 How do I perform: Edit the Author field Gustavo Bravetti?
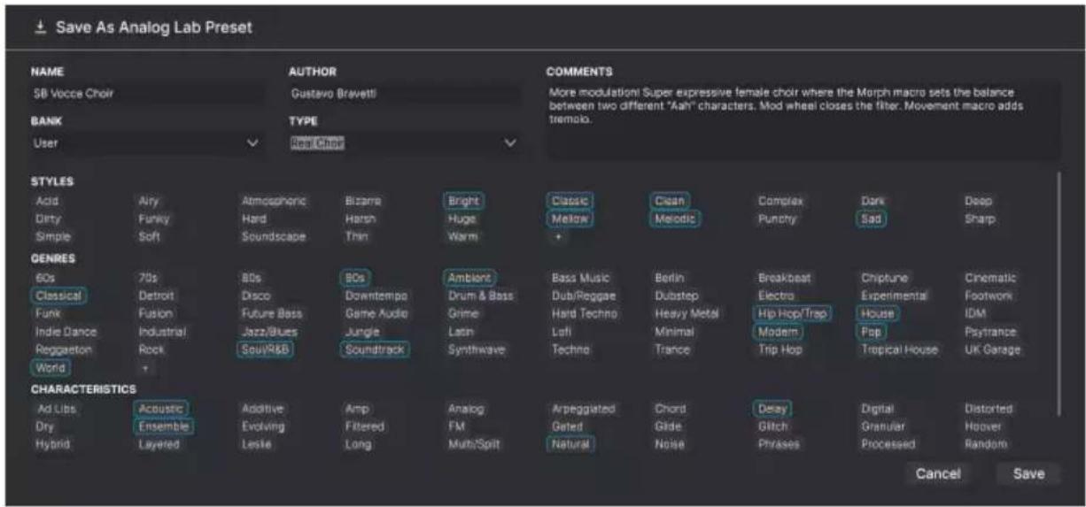point(405,93)
